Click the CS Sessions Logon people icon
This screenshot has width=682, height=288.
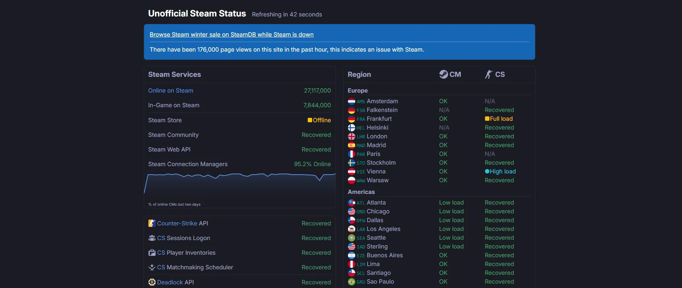point(152,238)
